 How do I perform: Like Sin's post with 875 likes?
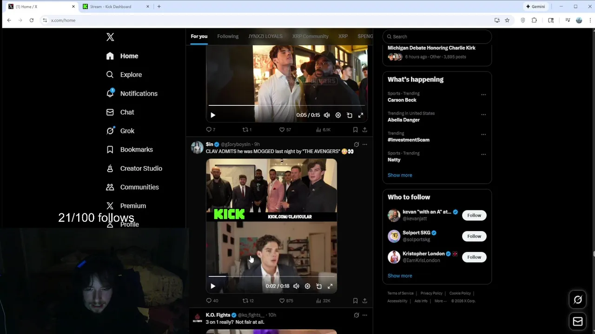click(286, 301)
